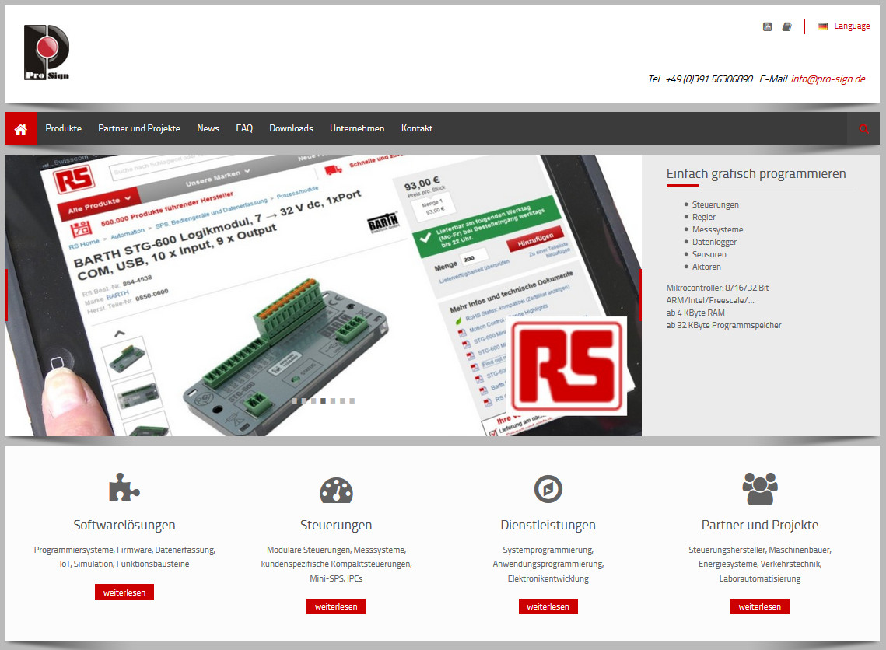Open the Kontakt menu item
Image resolution: width=886 pixels, height=650 pixels.
tap(417, 128)
